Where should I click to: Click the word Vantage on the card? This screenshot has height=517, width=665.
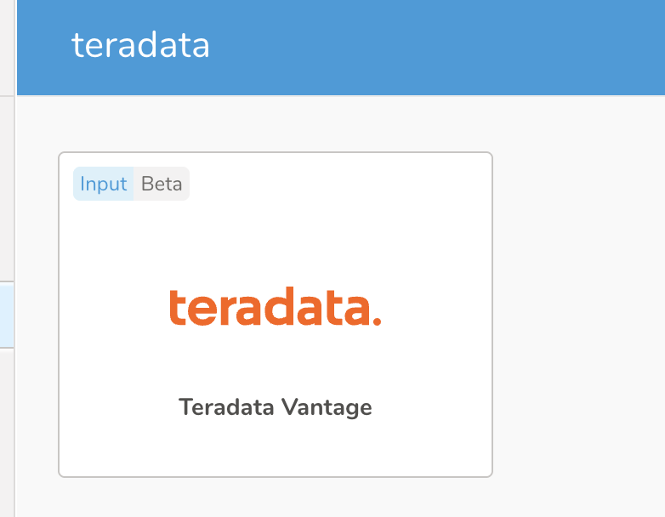(x=327, y=407)
